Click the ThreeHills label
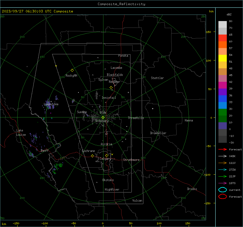Image resolution: width=243 pixels, height=227 pixels. click(136, 118)
